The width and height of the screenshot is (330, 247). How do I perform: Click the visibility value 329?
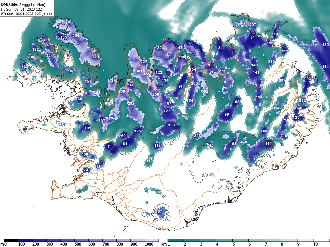tap(68, 23)
